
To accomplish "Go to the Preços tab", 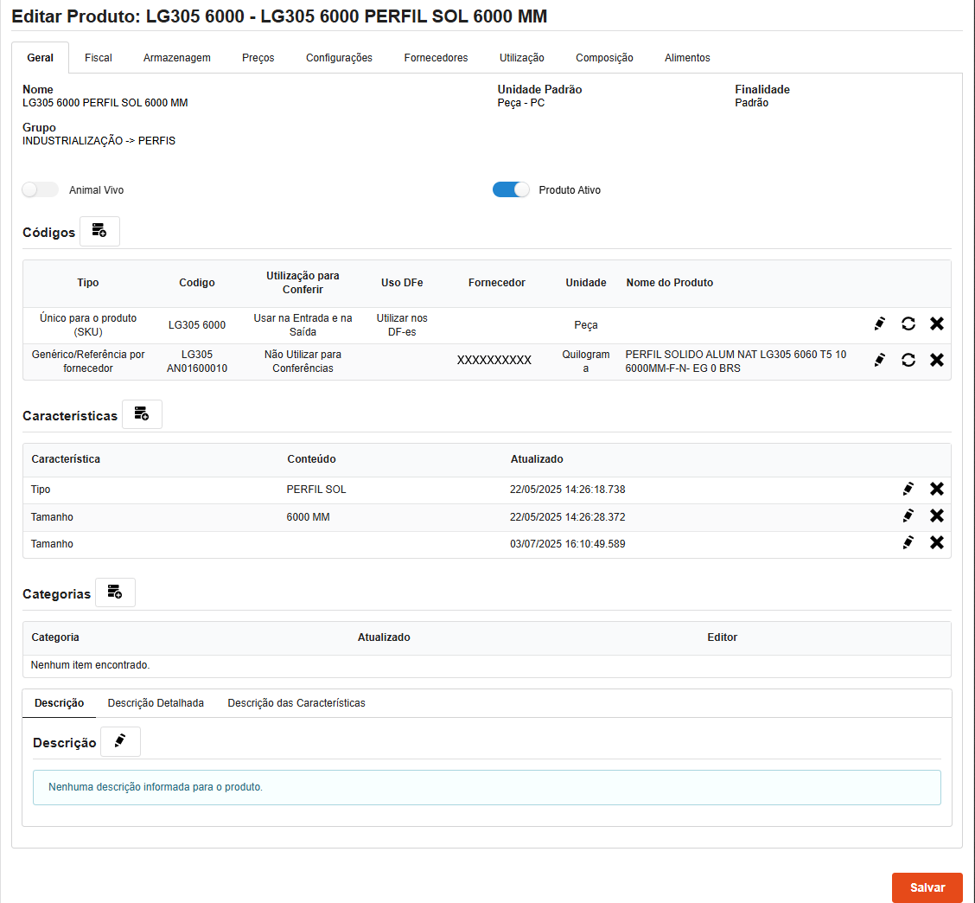I will 258,58.
